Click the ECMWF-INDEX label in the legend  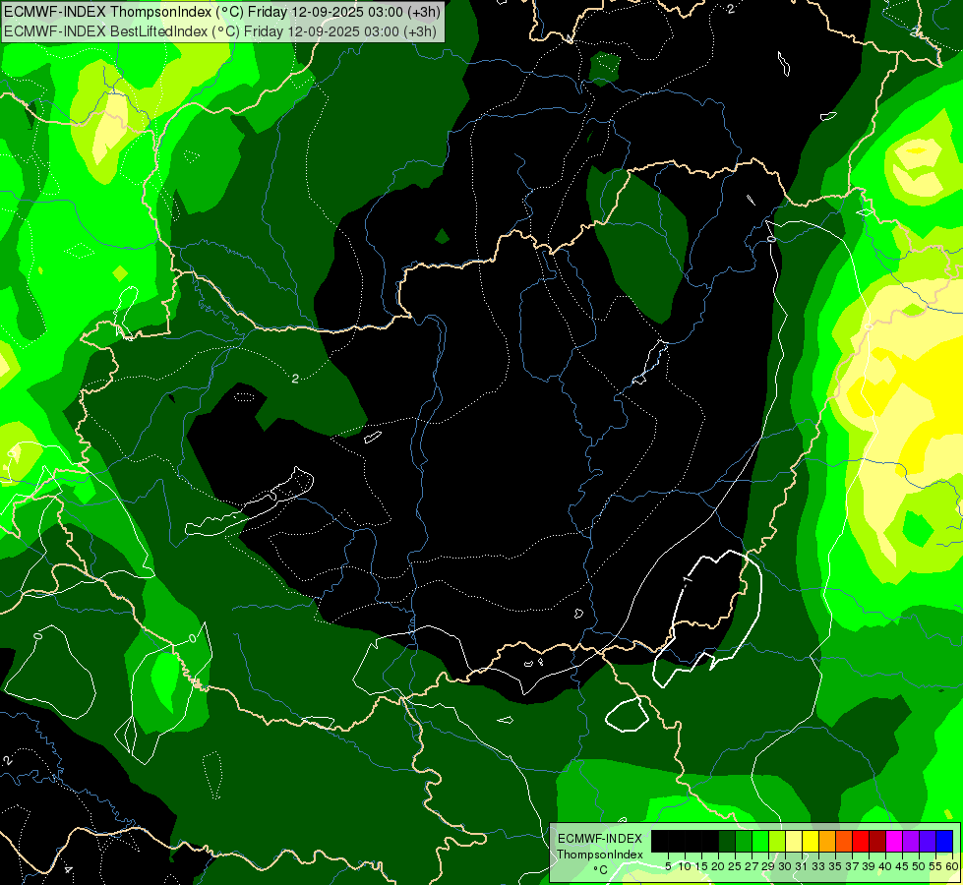(600, 839)
